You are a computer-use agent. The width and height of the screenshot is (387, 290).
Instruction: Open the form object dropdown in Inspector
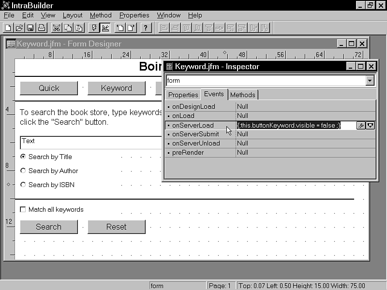[370, 81]
